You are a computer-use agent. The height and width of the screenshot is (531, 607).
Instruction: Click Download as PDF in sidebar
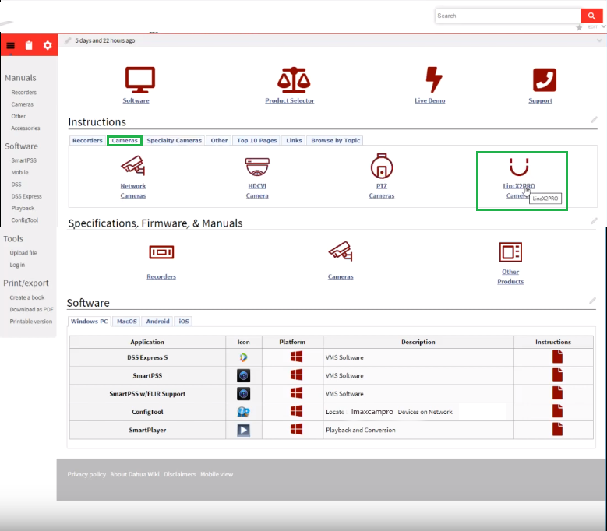tap(31, 309)
